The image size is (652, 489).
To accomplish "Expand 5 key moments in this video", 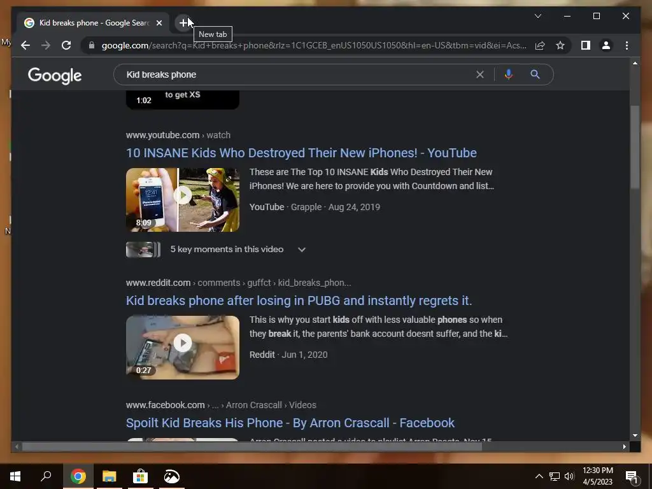I will [301, 250].
